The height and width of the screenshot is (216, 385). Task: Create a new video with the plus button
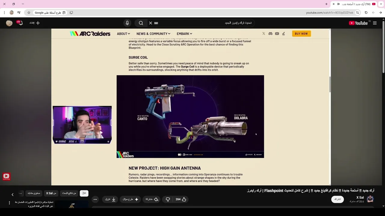pyautogui.click(x=35, y=23)
